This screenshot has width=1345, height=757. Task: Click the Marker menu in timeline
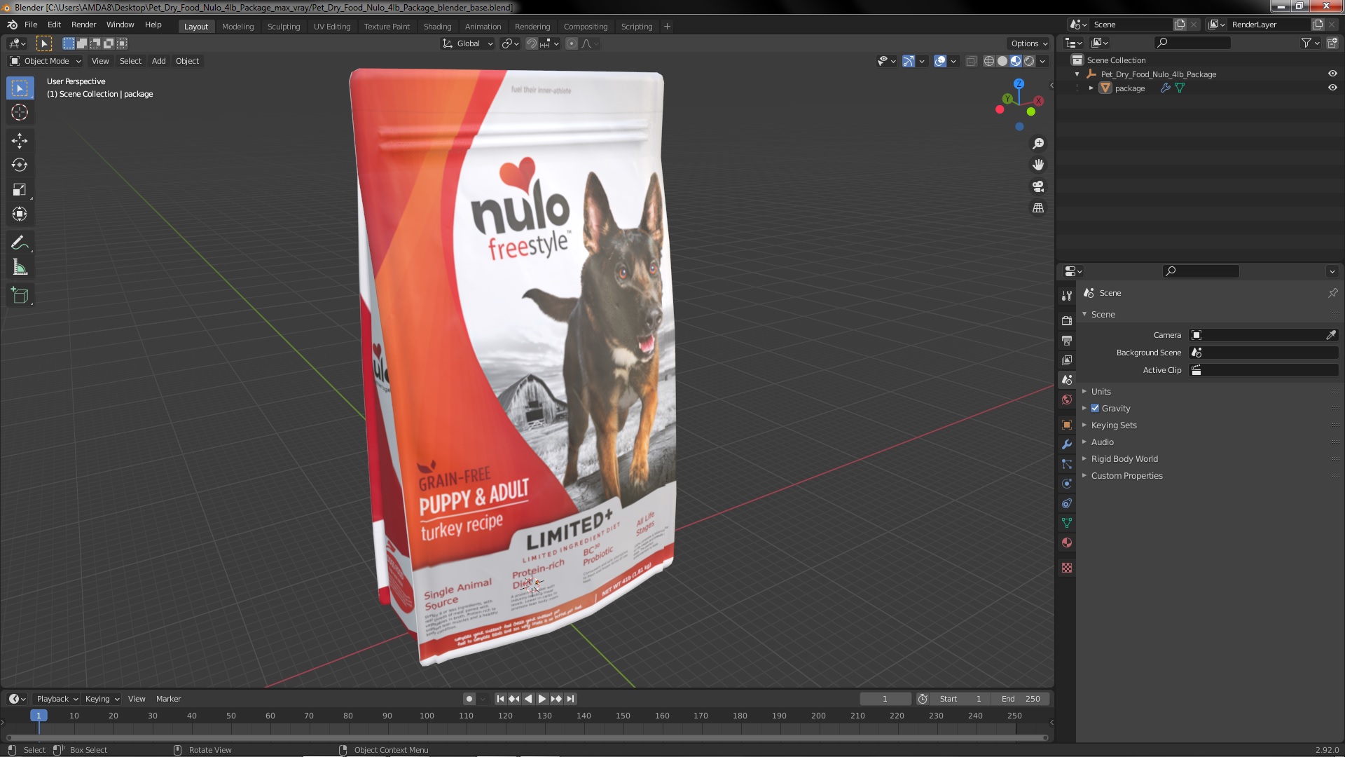tap(168, 699)
